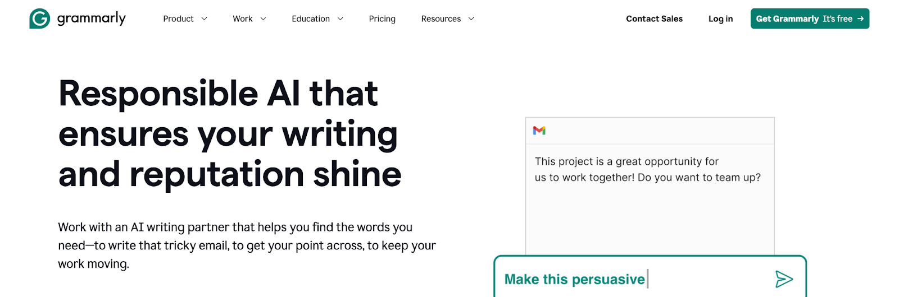
Task: Open the Resources menu
Action: pos(441,19)
